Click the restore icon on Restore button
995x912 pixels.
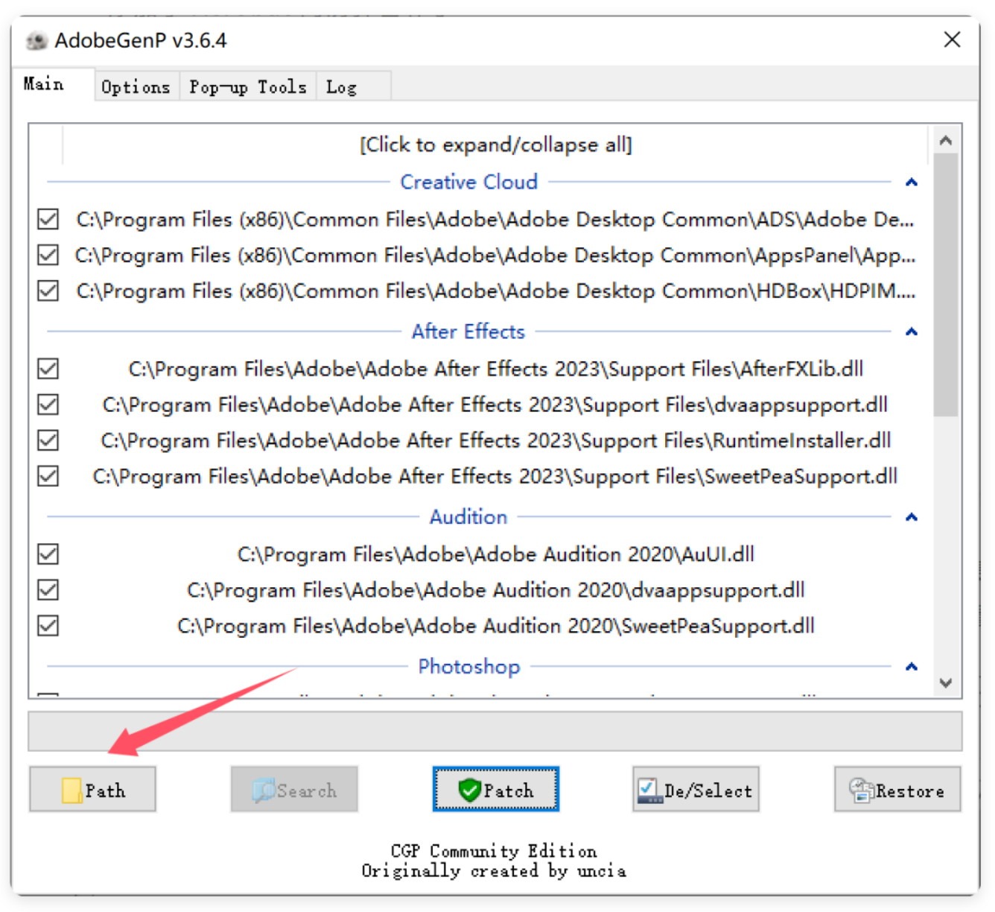tap(862, 791)
